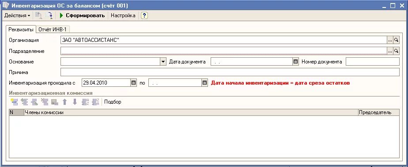Maximize the Инвентаризация ОС window

point(393,5)
